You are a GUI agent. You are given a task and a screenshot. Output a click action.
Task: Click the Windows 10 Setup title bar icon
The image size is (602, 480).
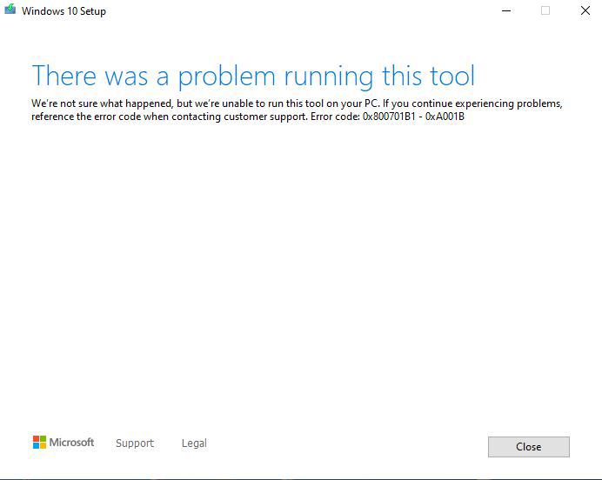click(x=10, y=9)
